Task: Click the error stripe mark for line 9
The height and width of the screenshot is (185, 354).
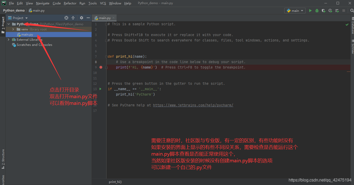Action: pos(349,72)
